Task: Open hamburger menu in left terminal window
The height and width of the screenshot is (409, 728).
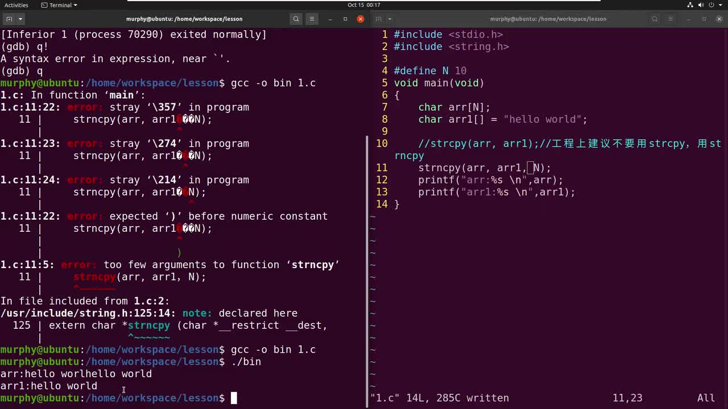Action: 312,19
